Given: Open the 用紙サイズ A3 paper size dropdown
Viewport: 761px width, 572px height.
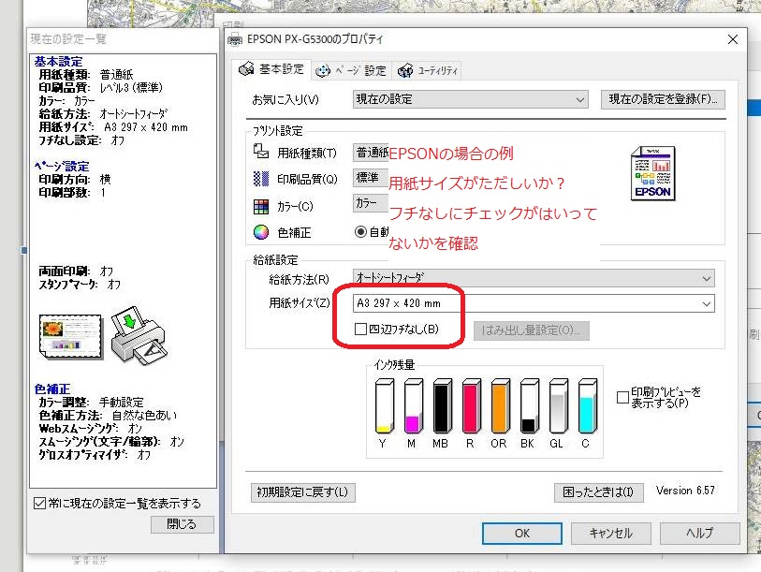Looking at the screenshot, I should tap(534, 303).
